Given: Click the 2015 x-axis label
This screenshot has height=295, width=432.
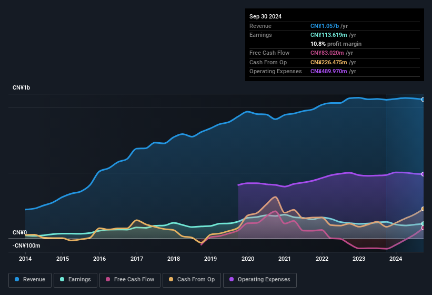Looking at the screenshot, I should pyautogui.click(x=63, y=259).
